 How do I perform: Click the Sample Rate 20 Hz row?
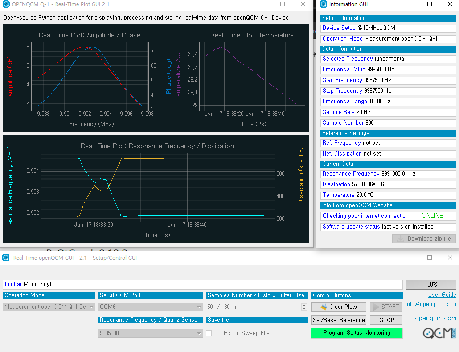pyautogui.click(x=388, y=112)
